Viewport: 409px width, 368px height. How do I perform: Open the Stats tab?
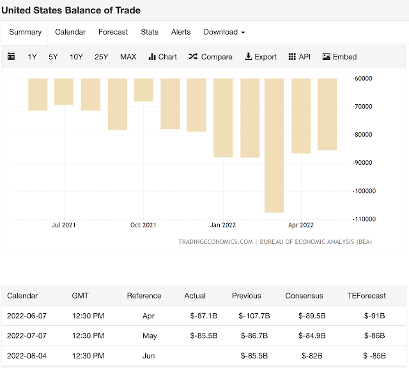tap(150, 32)
